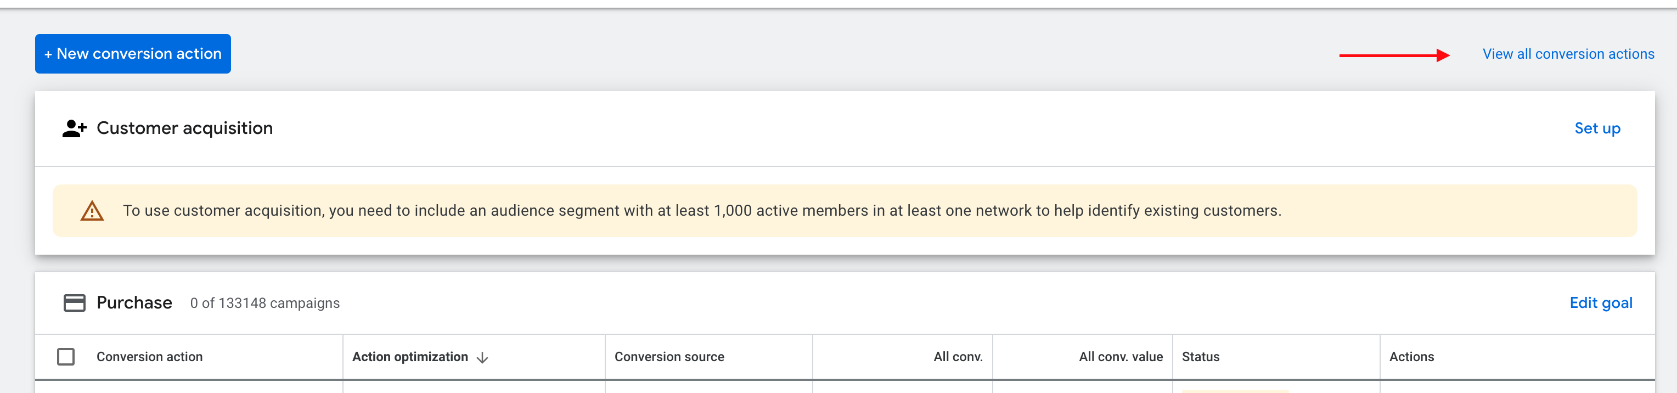Click the warning triangle icon
Image resolution: width=1677 pixels, height=393 pixels.
92,211
